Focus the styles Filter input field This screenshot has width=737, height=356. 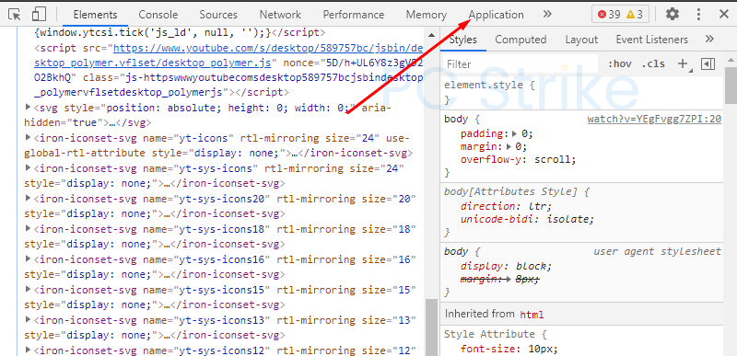(x=521, y=64)
